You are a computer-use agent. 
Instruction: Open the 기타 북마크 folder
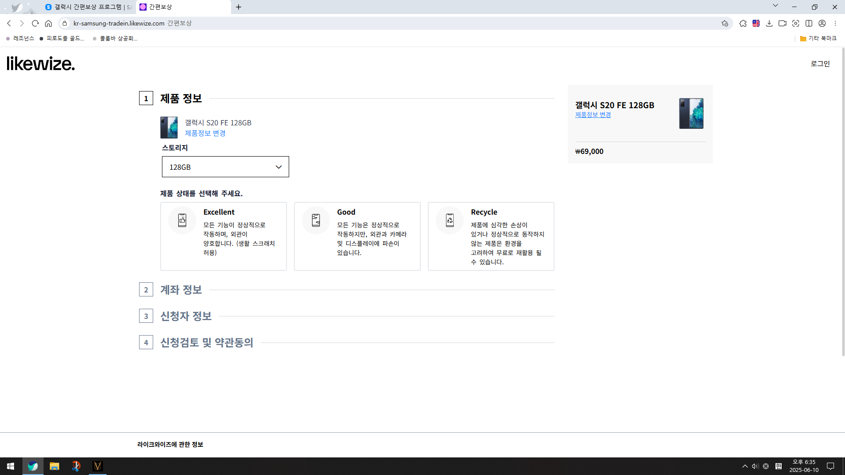click(x=818, y=39)
